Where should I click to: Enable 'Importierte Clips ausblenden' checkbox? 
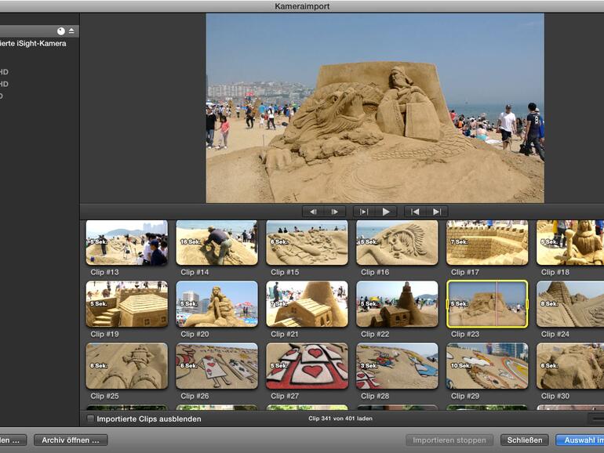(90, 419)
